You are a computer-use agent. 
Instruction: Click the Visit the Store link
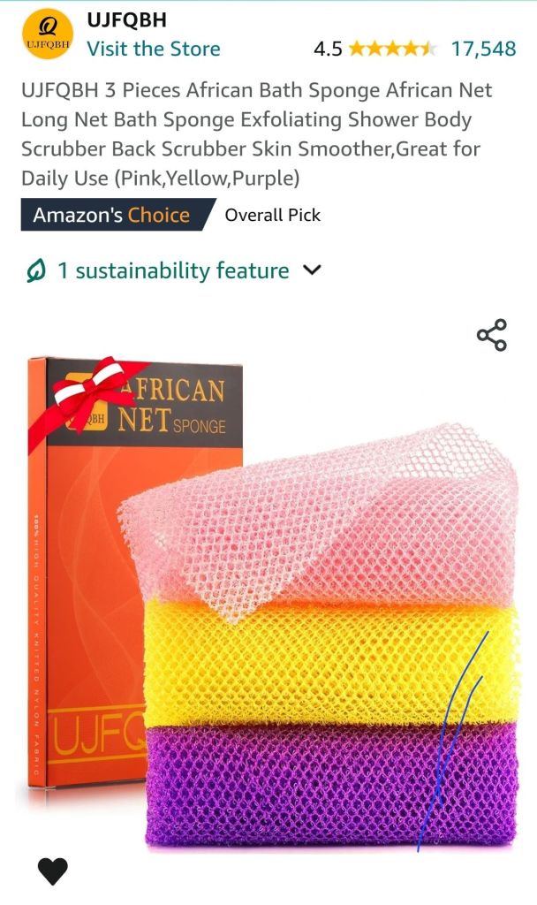click(154, 49)
